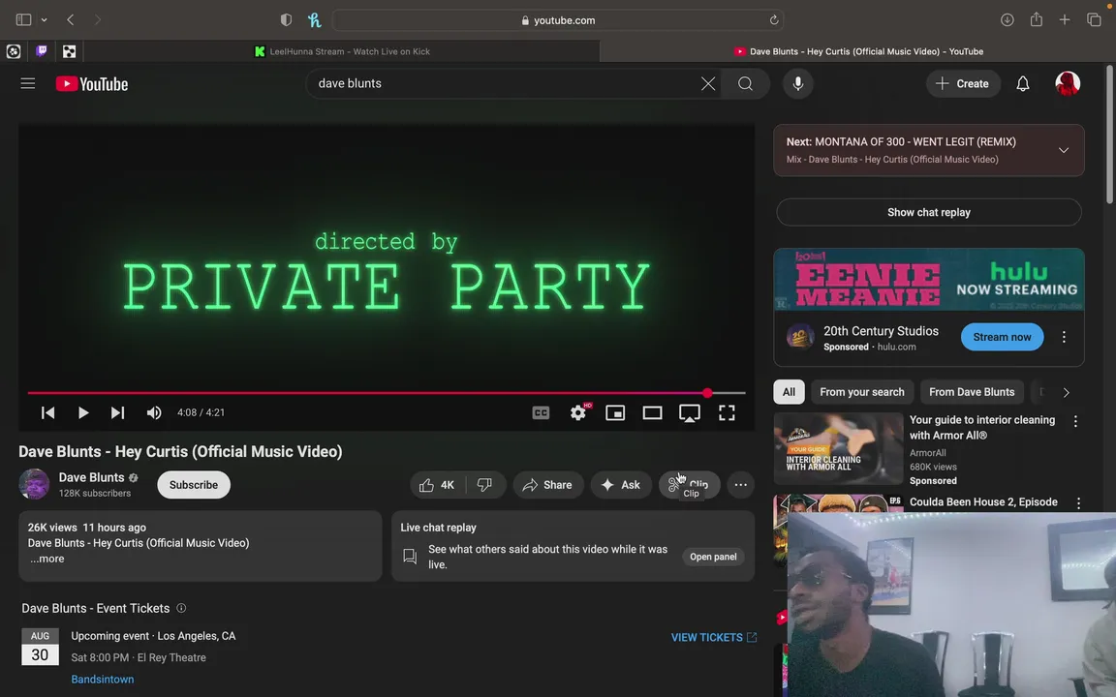Open more actions ellipsis under video
Viewport: 1116px width, 697px height.
point(741,485)
